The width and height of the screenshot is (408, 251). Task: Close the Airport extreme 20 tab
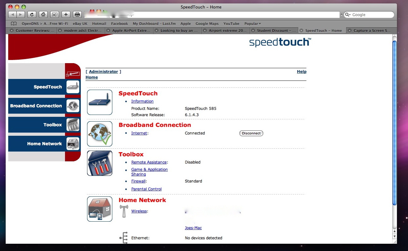click(205, 31)
